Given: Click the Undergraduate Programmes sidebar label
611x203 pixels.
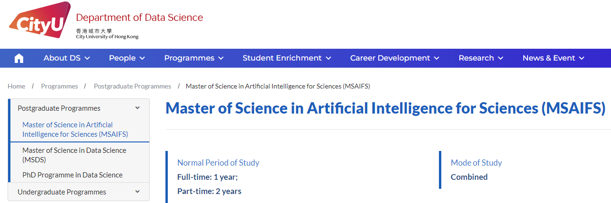Looking at the screenshot, I should pyautogui.click(x=62, y=192).
